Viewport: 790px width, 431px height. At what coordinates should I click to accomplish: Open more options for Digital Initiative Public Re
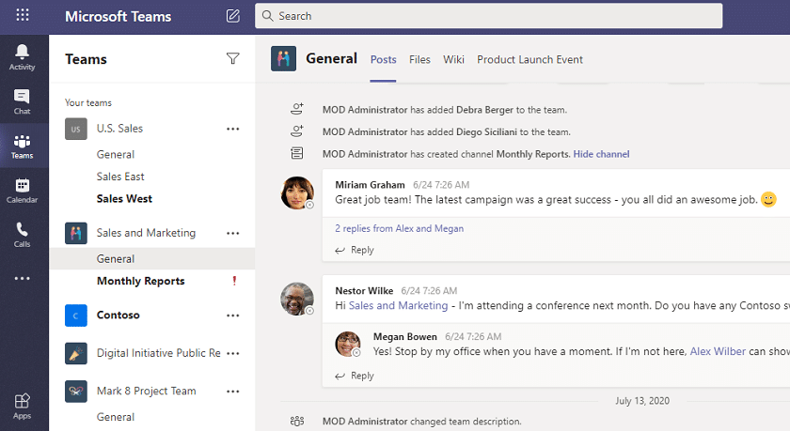[233, 353]
